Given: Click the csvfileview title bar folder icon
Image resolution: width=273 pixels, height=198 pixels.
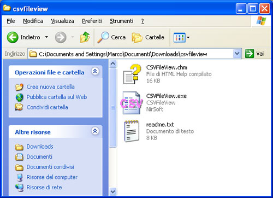Looking at the screenshot, I should pos(7,8).
